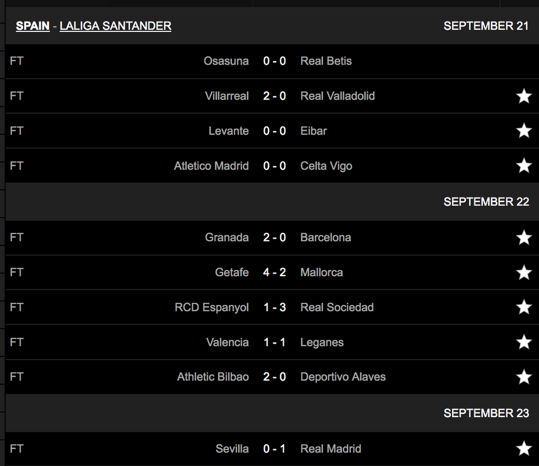The height and width of the screenshot is (466, 539).
Task: Star the Athletic Bilbao vs Deportivo Alaves match
Action: (524, 377)
